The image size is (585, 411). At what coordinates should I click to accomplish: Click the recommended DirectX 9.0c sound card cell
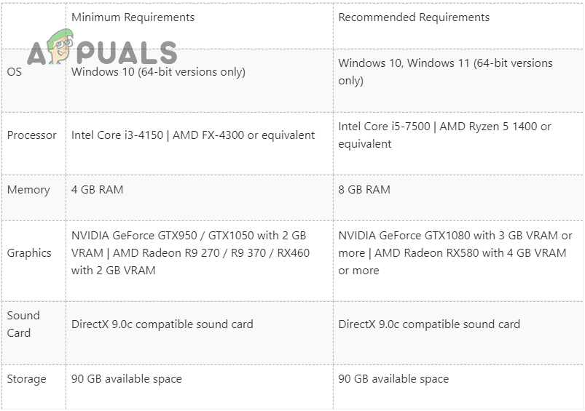[x=429, y=324]
